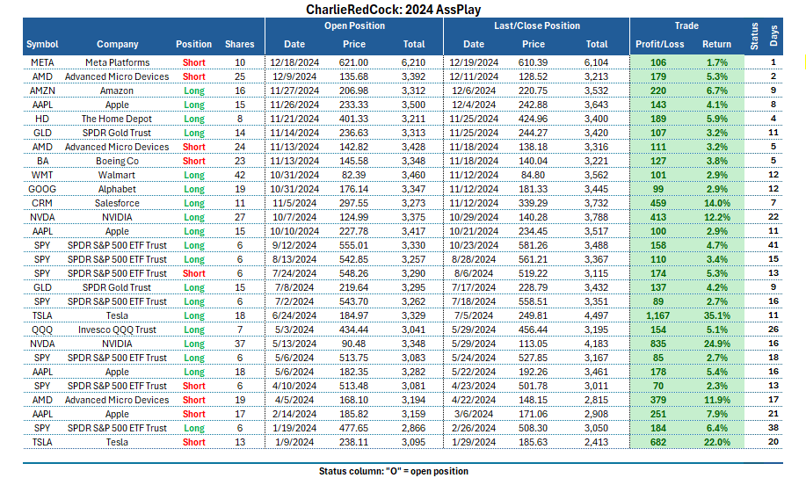This screenshot has width=806, height=478.
Task: Click the CRM symbol cell
Action: (42, 203)
